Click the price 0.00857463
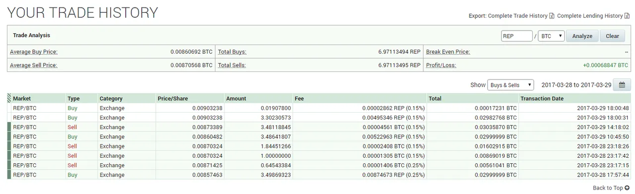 coord(207,175)
